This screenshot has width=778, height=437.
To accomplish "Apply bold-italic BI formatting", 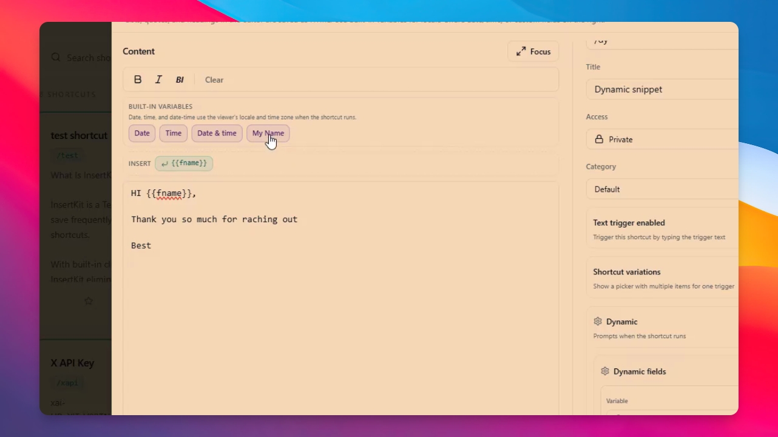I will coord(180,80).
